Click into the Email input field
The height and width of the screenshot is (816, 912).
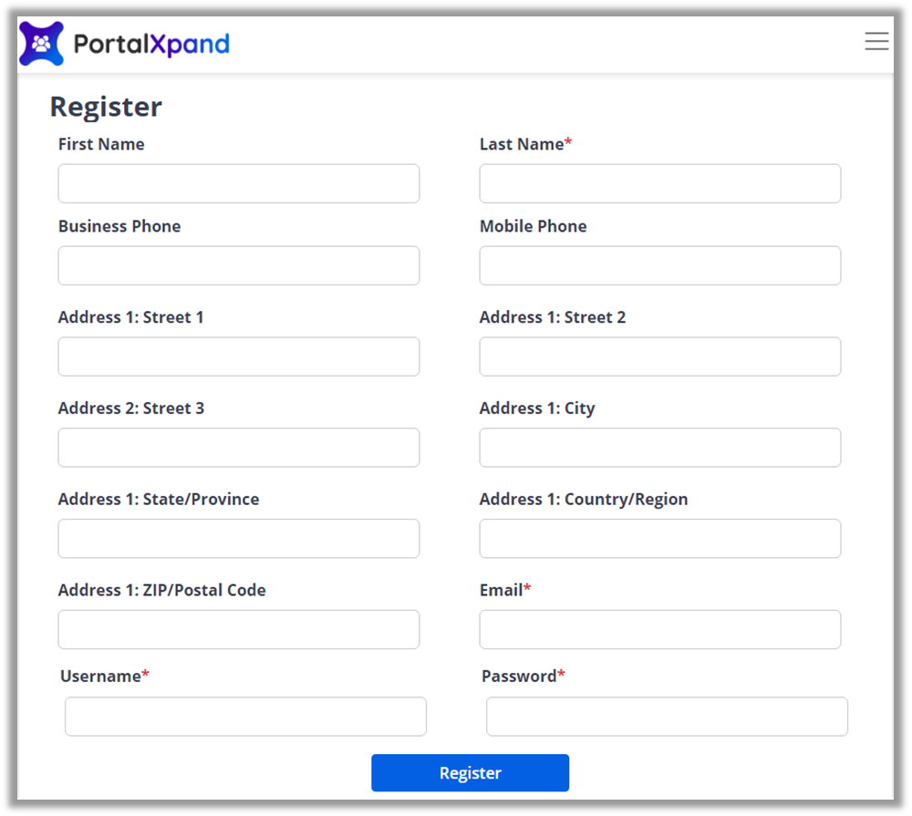[660, 630]
